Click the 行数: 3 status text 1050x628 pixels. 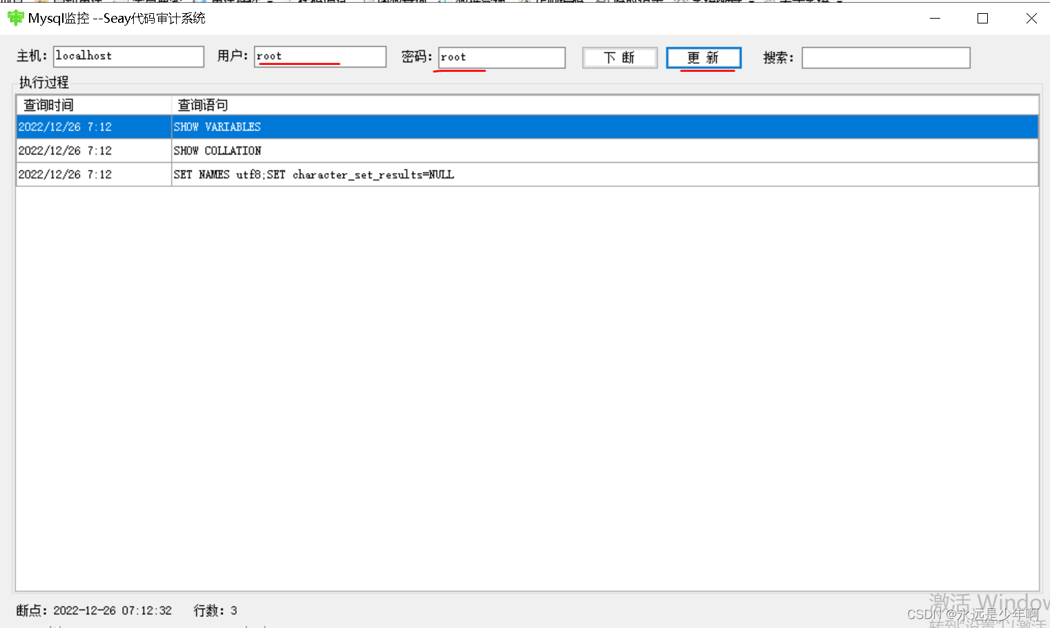(215, 611)
